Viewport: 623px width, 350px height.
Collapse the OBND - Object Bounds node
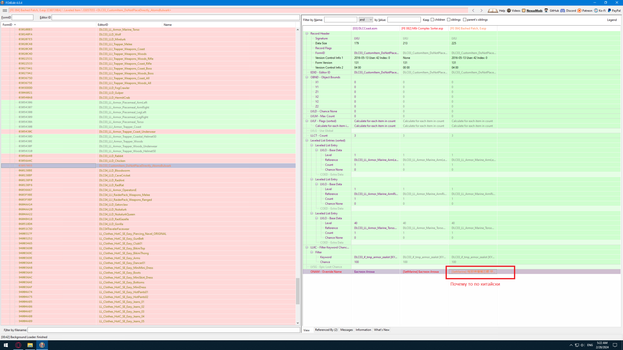pos(307,77)
